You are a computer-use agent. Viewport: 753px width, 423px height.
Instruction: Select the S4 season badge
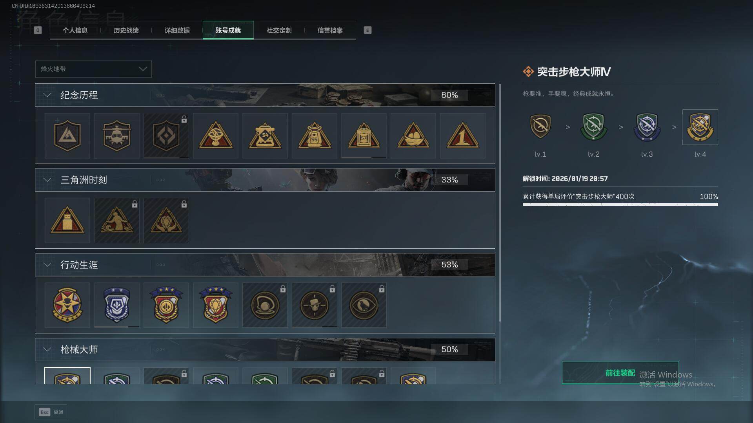[265, 136]
